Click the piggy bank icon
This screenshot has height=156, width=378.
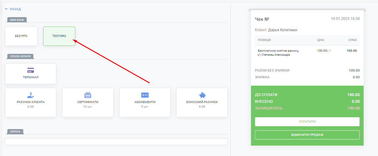[x=202, y=95]
